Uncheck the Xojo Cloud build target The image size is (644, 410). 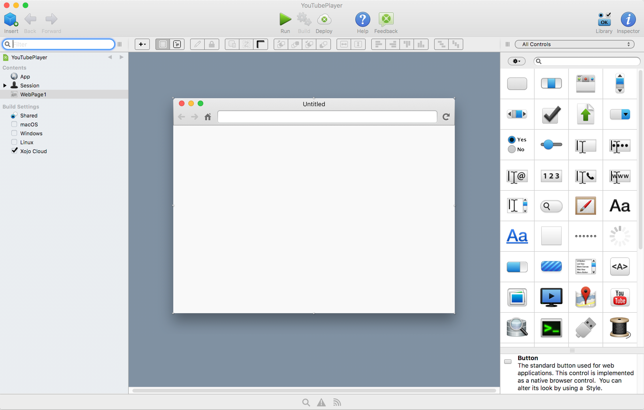14,151
